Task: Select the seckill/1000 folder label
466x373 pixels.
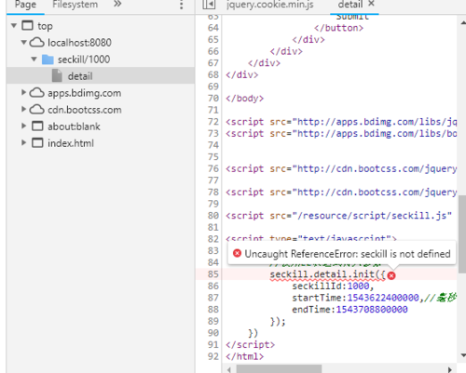Action: coord(84,60)
